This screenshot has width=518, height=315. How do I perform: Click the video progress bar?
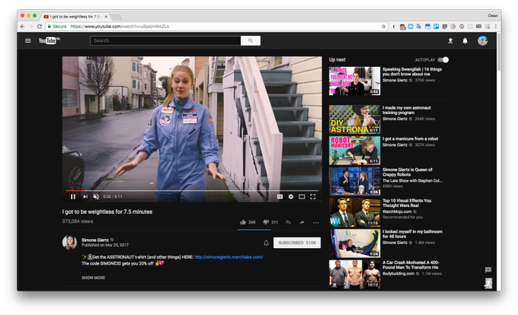coord(192,191)
